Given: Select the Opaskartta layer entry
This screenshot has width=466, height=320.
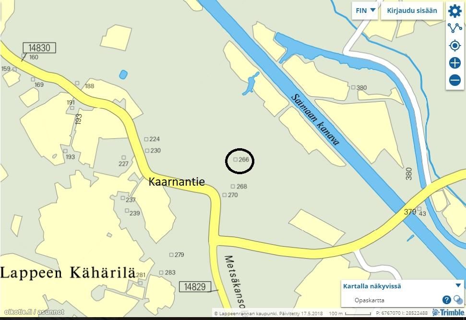Looking at the screenshot, I should tap(370, 300).
